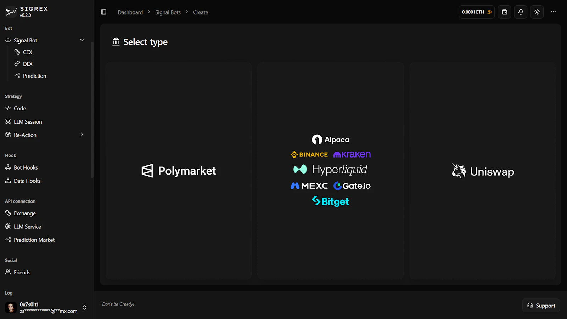Open the DEX sub-item
567x319 pixels.
[x=28, y=64]
